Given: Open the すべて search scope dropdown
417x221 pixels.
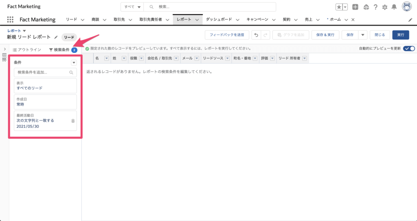Looking at the screenshot, I should [132, 7].
